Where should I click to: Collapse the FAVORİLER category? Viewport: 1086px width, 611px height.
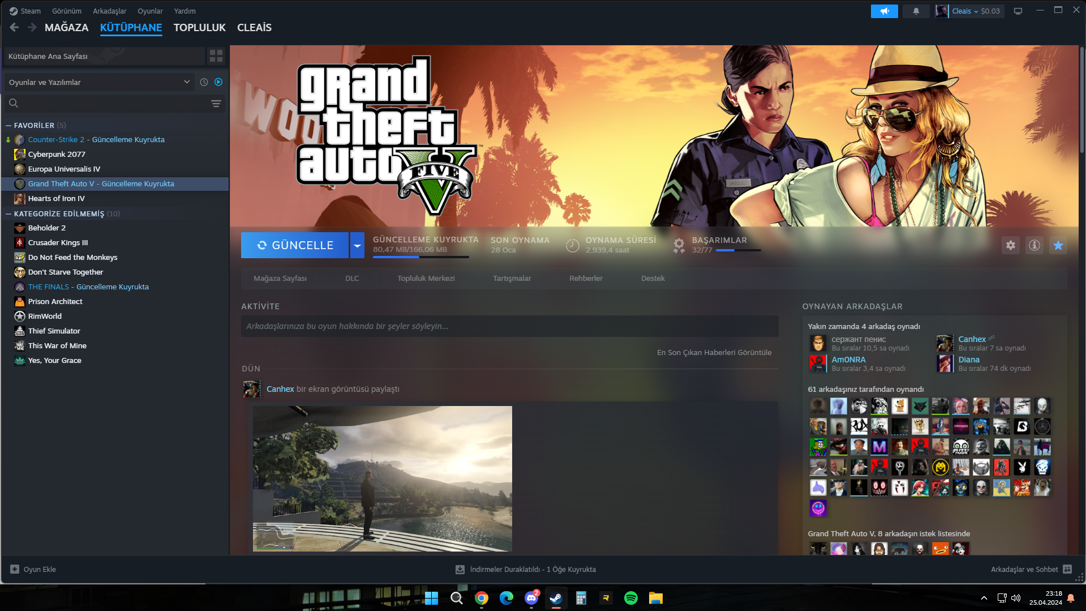pos(8,125)
